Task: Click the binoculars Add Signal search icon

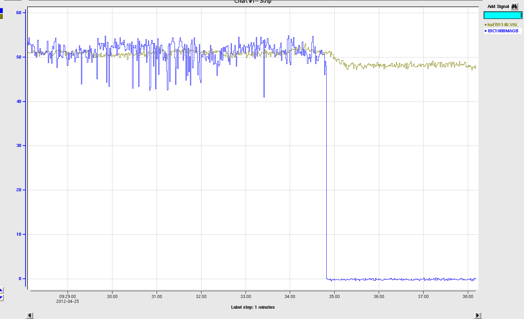Action: point(514,7)
